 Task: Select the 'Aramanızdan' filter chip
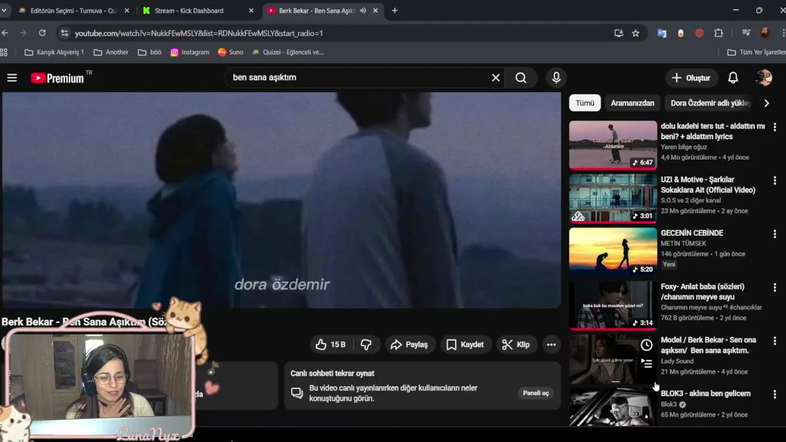point(632,103)
